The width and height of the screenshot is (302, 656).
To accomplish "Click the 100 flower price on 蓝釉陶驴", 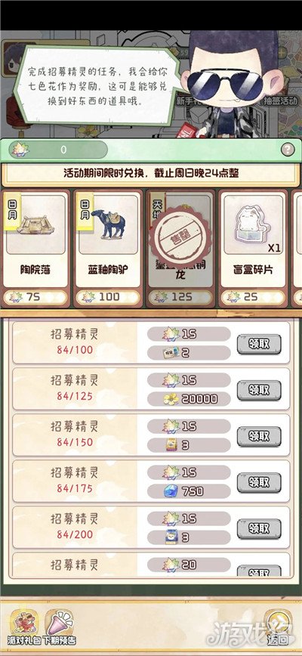I will point(108,296).
